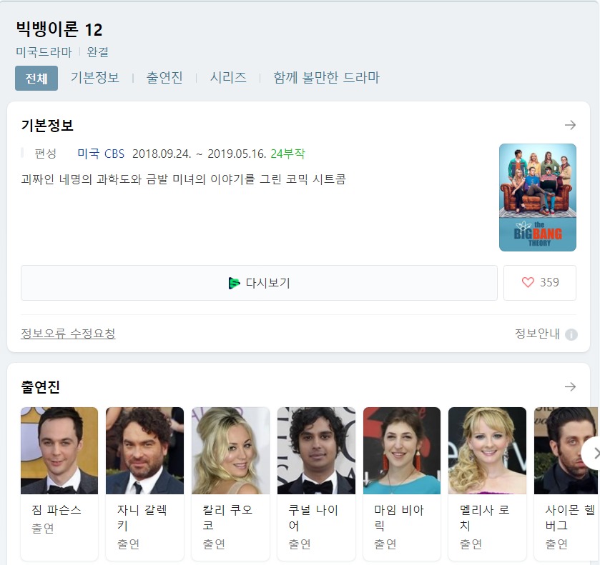Click the 미국드라마 category link

[x=44, y=52]
